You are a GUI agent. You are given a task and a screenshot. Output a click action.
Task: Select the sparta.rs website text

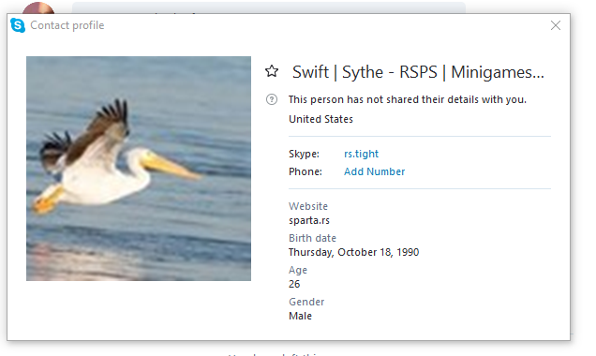(309, 221)
